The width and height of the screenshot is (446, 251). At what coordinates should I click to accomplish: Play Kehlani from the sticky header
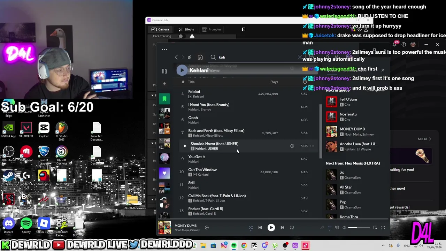point(182,70)
